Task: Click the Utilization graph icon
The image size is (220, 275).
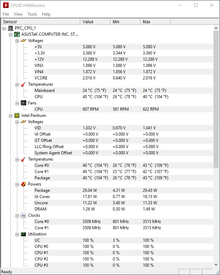Action: coord(24,234)
